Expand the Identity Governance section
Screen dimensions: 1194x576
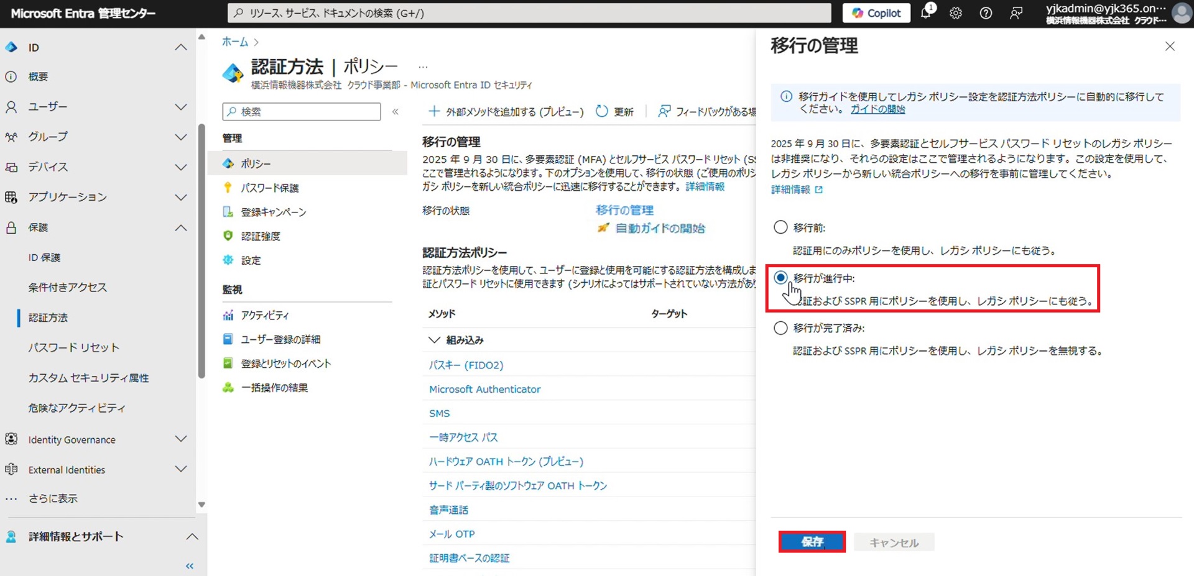pos(180,439)
